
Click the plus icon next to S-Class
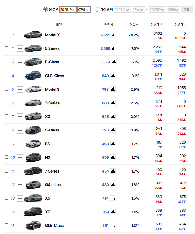pos(20,130)
